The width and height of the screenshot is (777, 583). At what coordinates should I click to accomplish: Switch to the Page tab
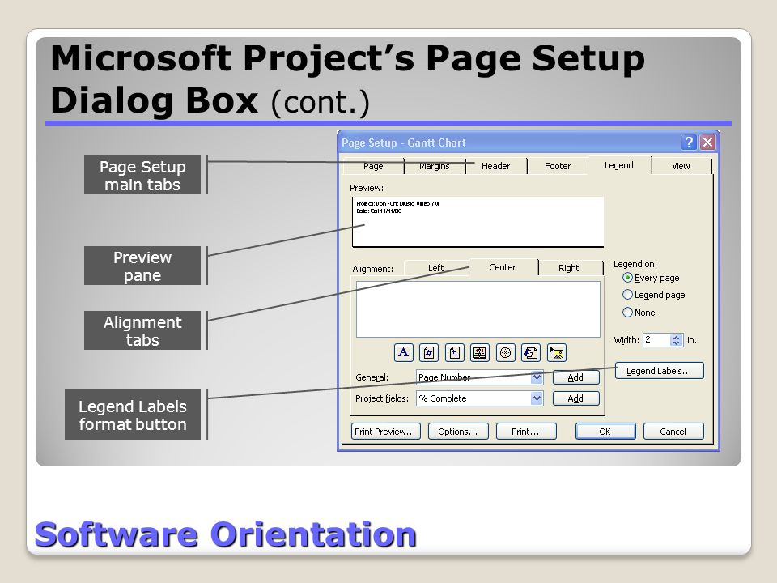click(373, 166)
